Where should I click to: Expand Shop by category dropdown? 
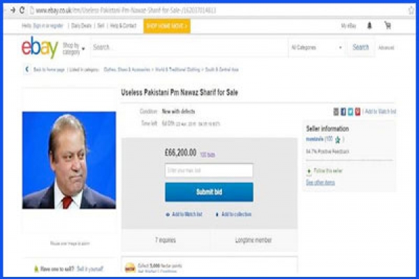point(74,48)
